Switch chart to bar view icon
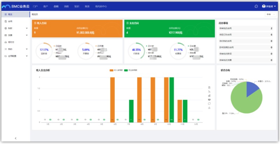 click(x=209, y=95)
